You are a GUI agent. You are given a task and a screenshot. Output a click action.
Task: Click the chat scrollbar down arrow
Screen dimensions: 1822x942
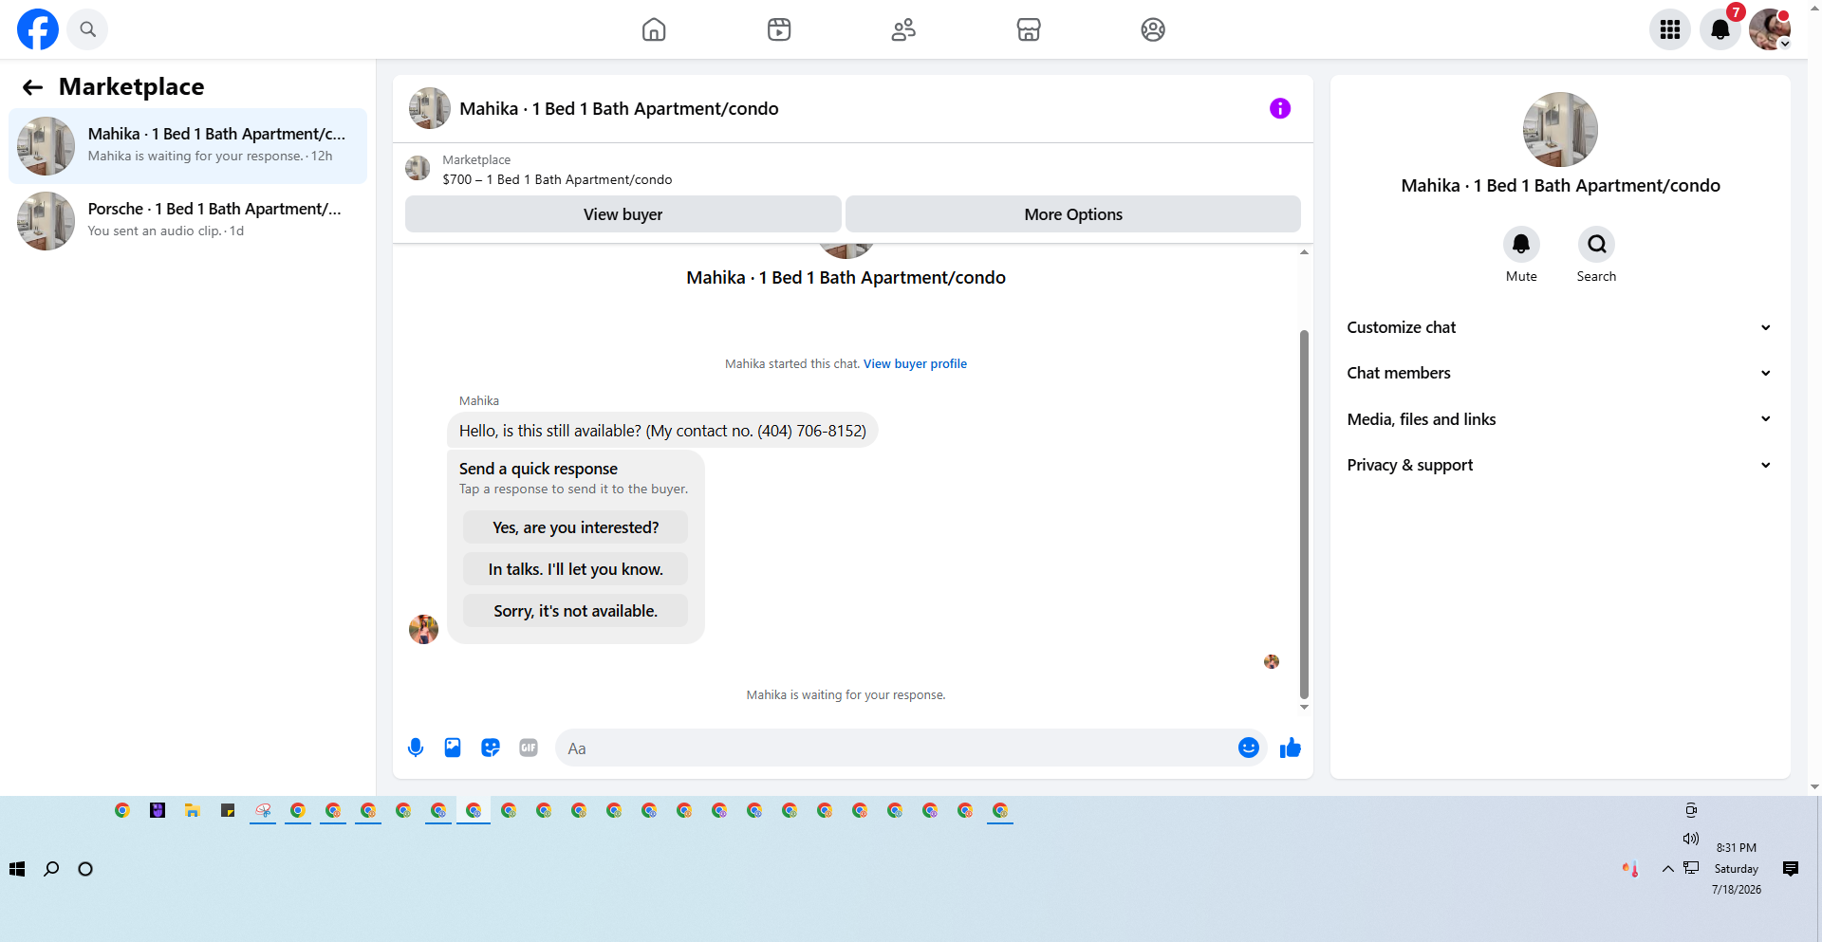(x=1304, y=707)
